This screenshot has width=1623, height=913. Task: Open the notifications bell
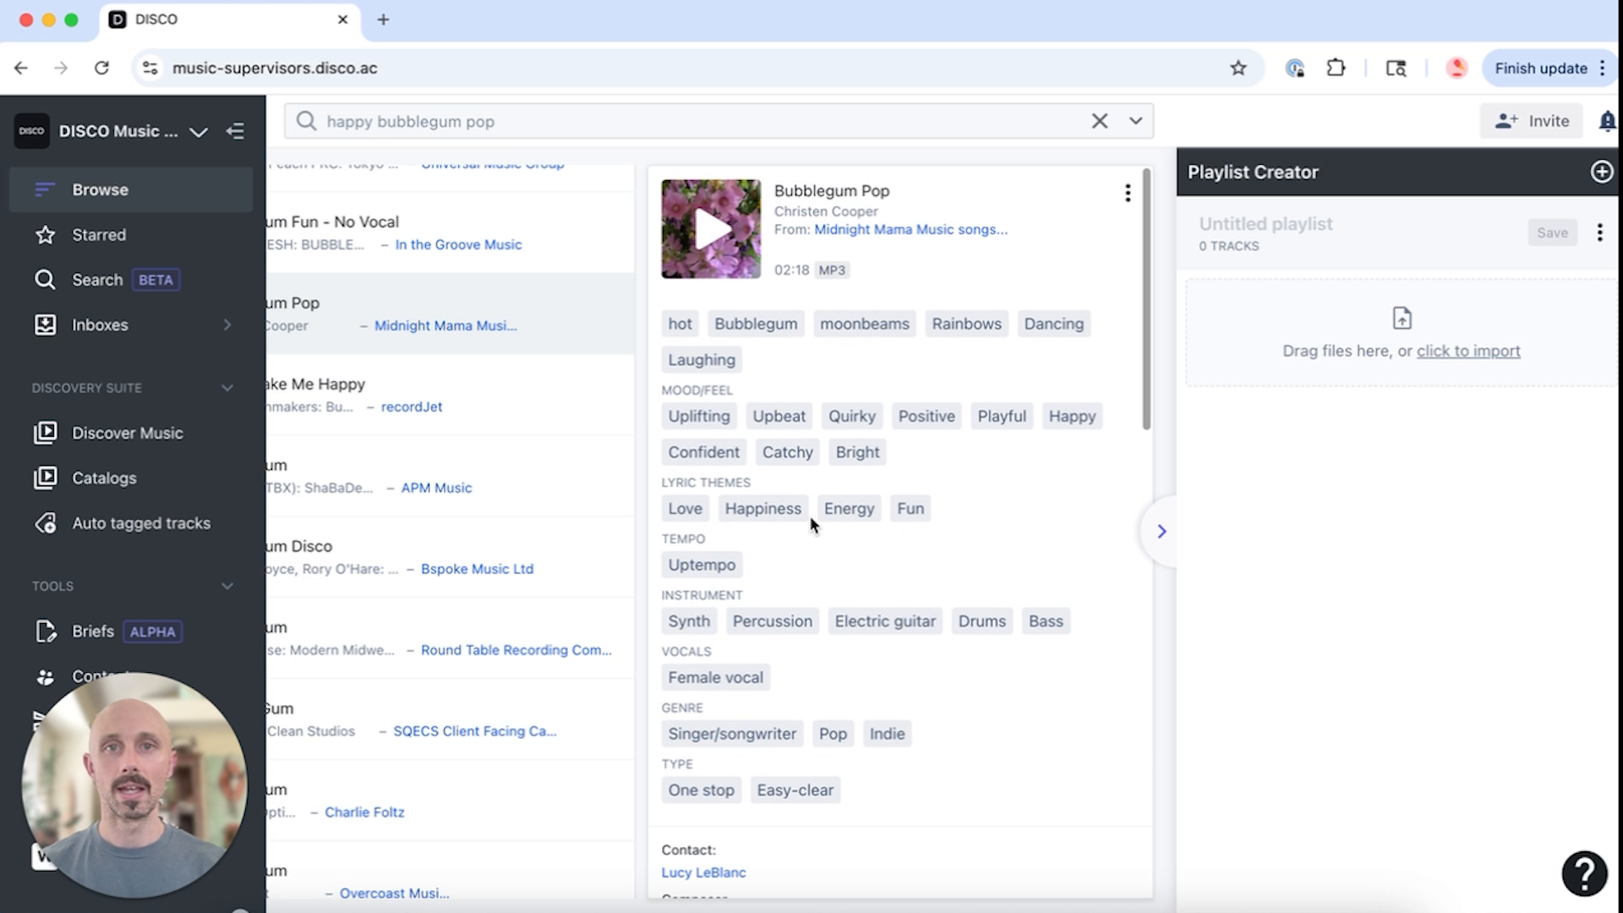click(1605, 121)
